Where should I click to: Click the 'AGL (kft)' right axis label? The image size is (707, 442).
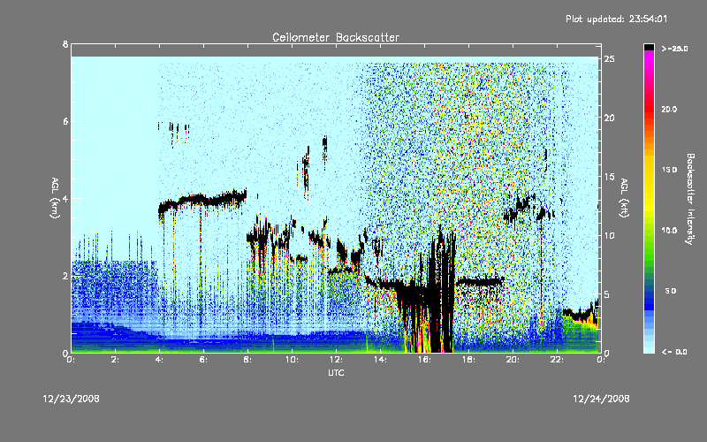[x=624, y=198]
